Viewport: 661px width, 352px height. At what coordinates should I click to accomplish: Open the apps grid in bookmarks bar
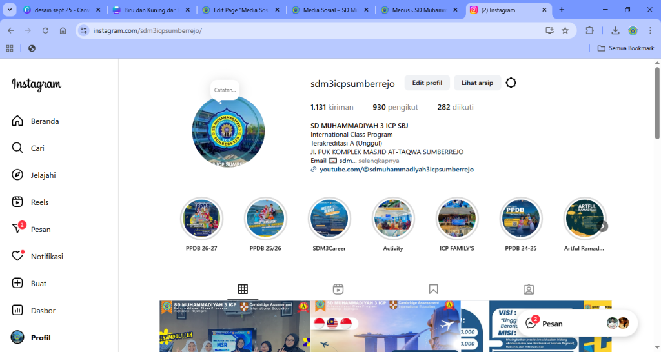click(10, 48)
